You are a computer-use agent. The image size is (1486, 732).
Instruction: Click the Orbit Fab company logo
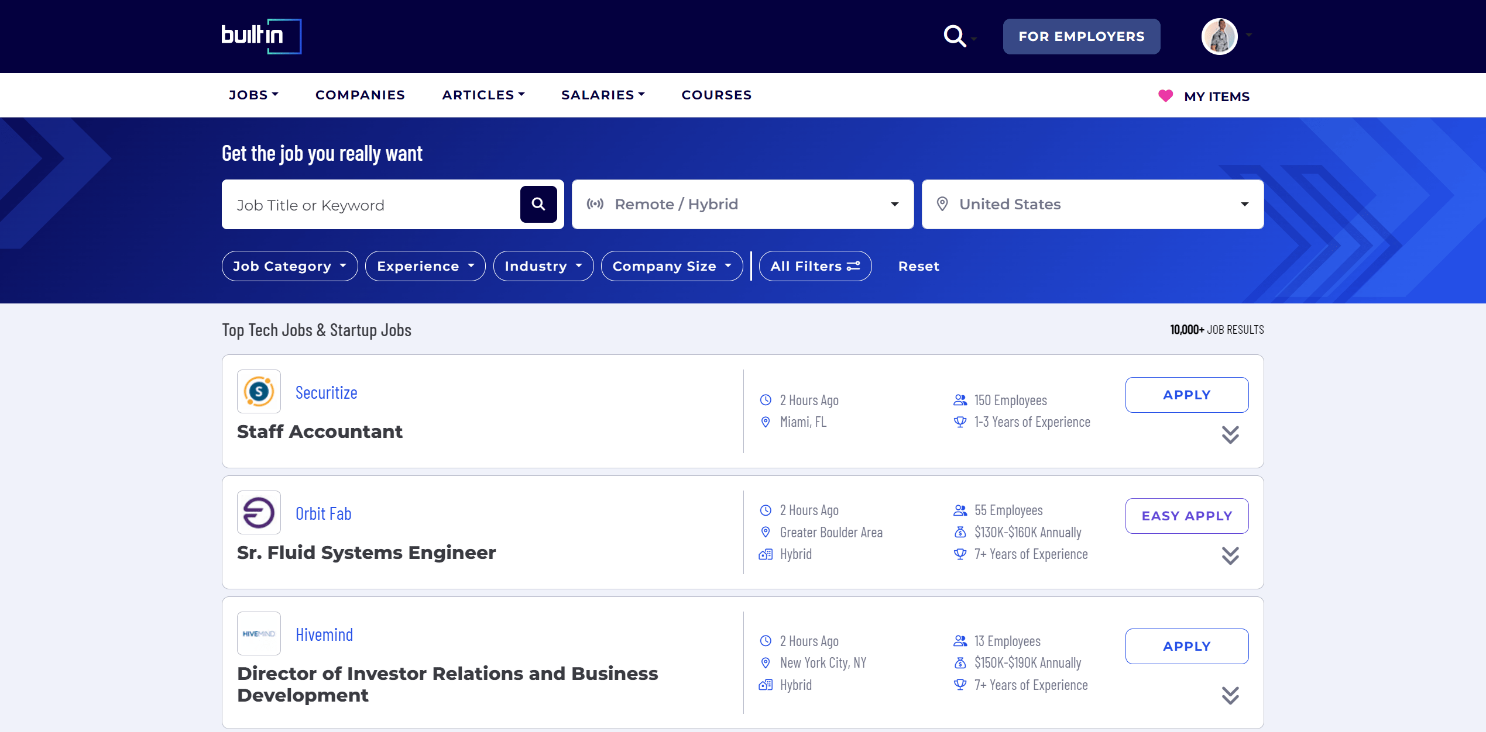(259, 513)
